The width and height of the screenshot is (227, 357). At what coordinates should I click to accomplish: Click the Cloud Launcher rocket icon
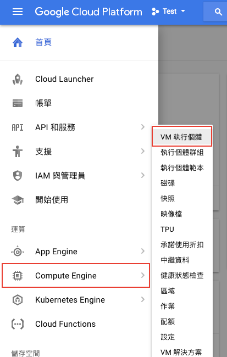pyautogui.click(x=18, y=79)
